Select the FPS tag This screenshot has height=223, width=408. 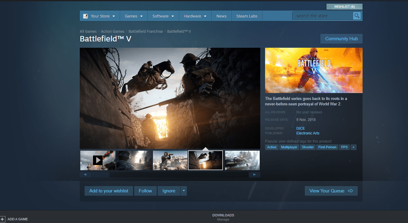tap(344, 147)
